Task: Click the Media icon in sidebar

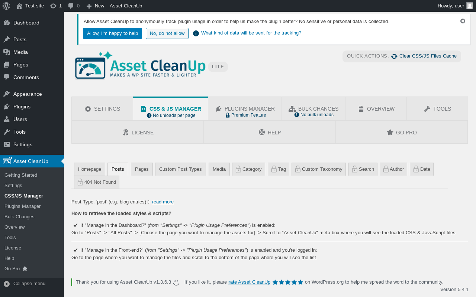Action: tap(7, 52)
